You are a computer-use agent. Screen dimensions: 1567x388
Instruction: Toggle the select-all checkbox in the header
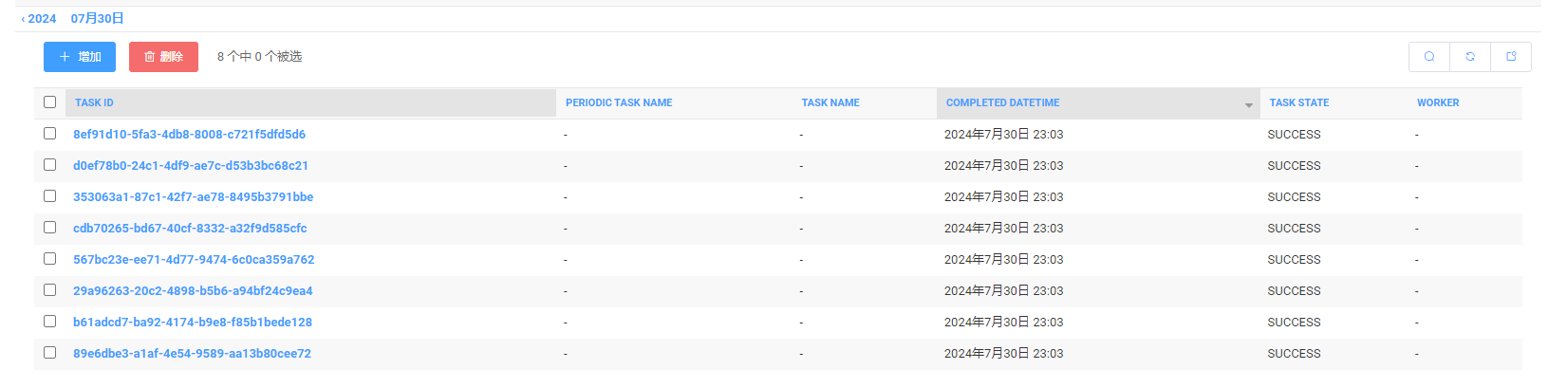50,102
